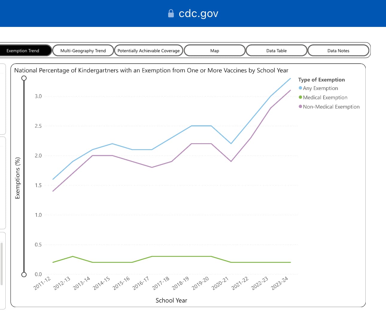The height and width of the screenshot is (322, 386).
Task: Open the Potentially Achievable Coverage tab
Action: (149, 51)
